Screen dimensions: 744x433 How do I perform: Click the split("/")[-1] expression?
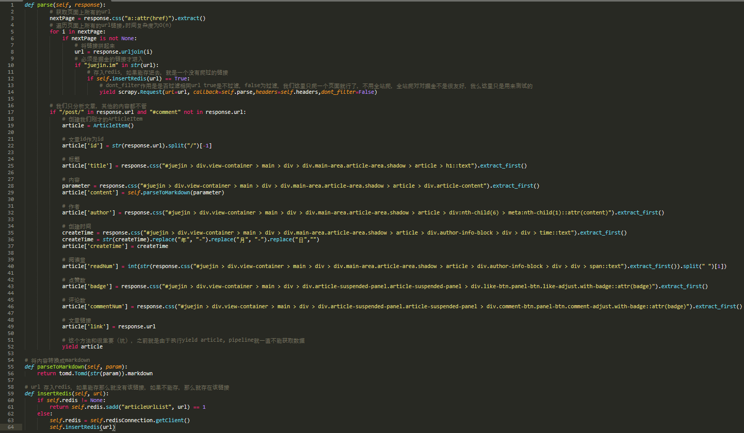point(190,145)
